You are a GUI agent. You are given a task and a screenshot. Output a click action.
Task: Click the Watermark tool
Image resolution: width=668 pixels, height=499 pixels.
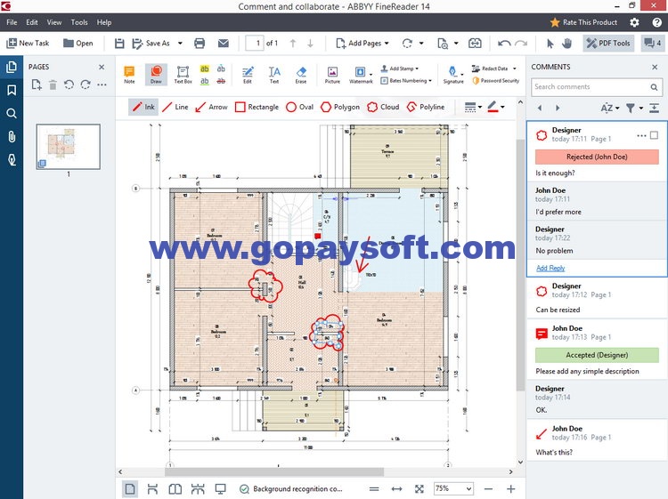(x=361, y=75)
